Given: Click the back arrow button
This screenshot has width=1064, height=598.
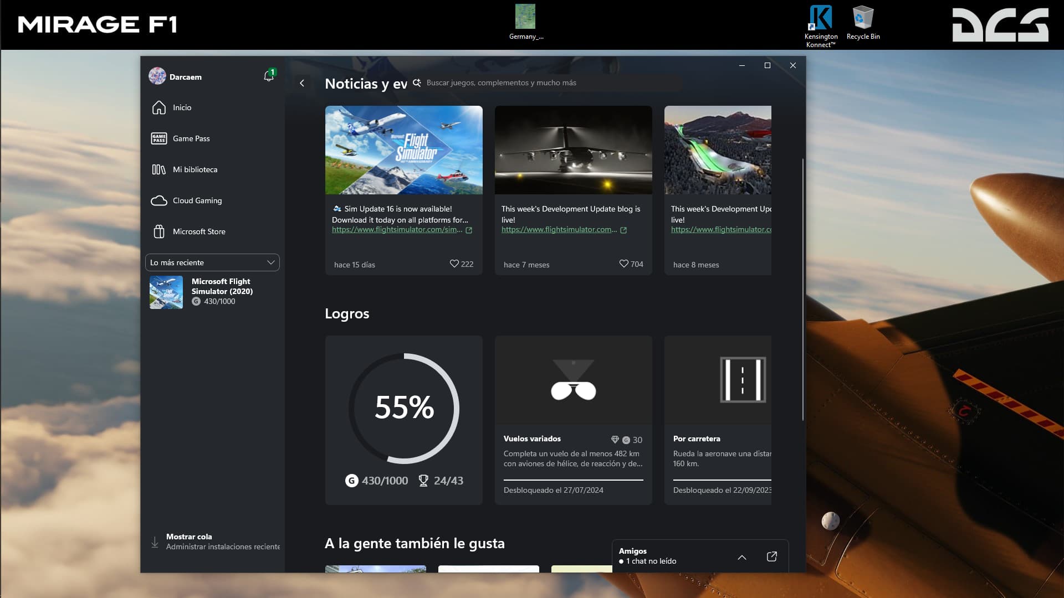Looking at the screenshot, I should [x=302, y=83].
